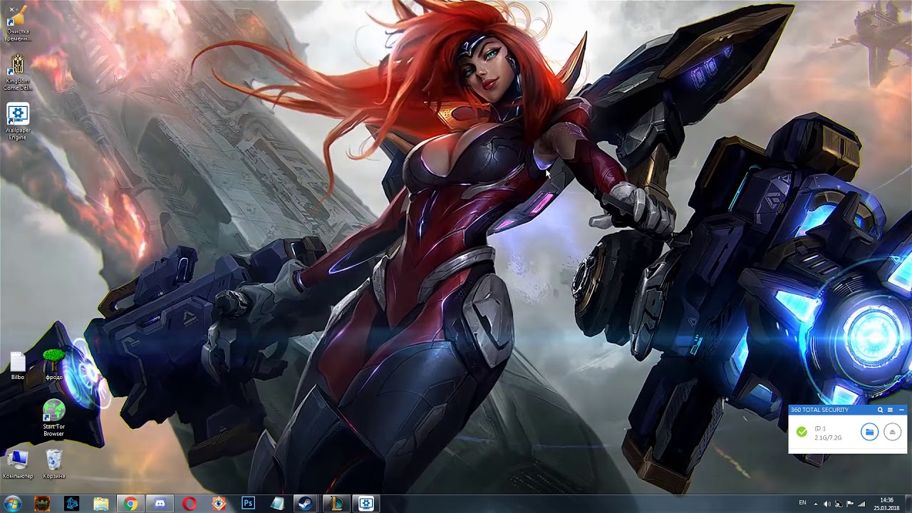Viewport: 912px width, 513px height.
Task: Click the green safe checkmark for drive D
Action: coord(802,432)
